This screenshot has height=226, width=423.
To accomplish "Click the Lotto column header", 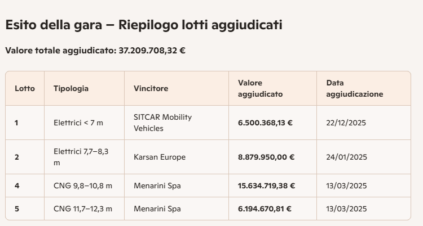I will click(x=25, y=88).
